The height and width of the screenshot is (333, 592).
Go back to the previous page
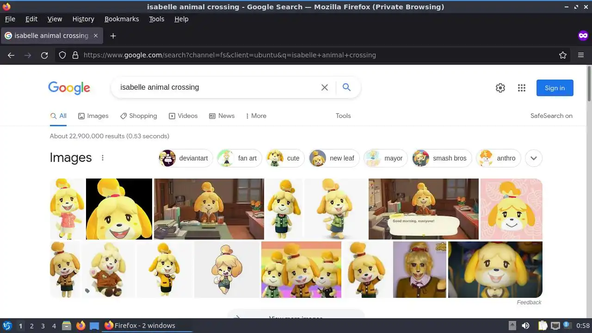[11, 55]
